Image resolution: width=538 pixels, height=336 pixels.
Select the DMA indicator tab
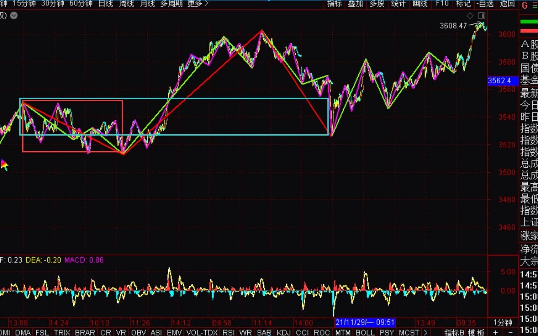point(23,332)
